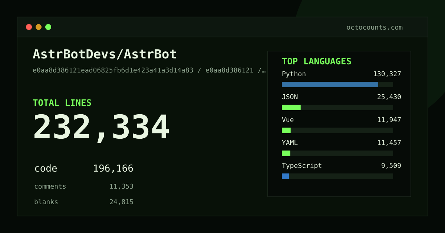Viewport: 445px width, 233px height.
Task: Click the code row label
Action: (x=46, y=169)
